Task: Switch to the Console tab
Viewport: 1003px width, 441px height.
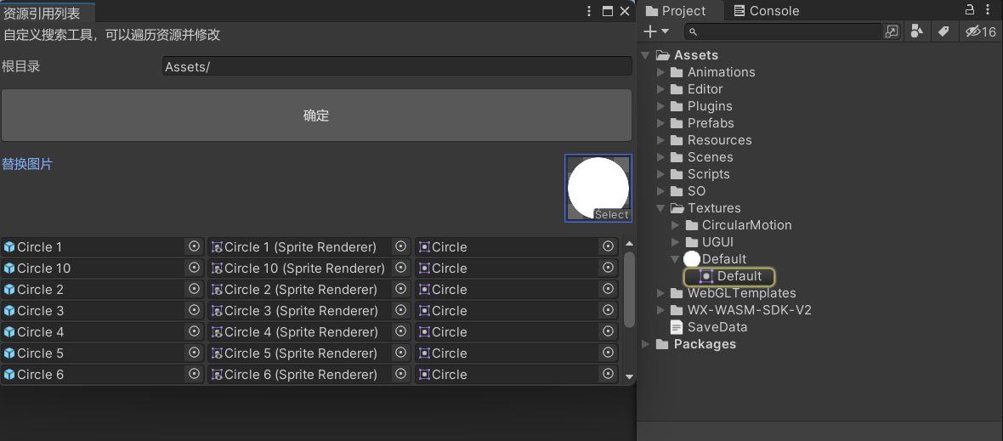Action: 767,11
